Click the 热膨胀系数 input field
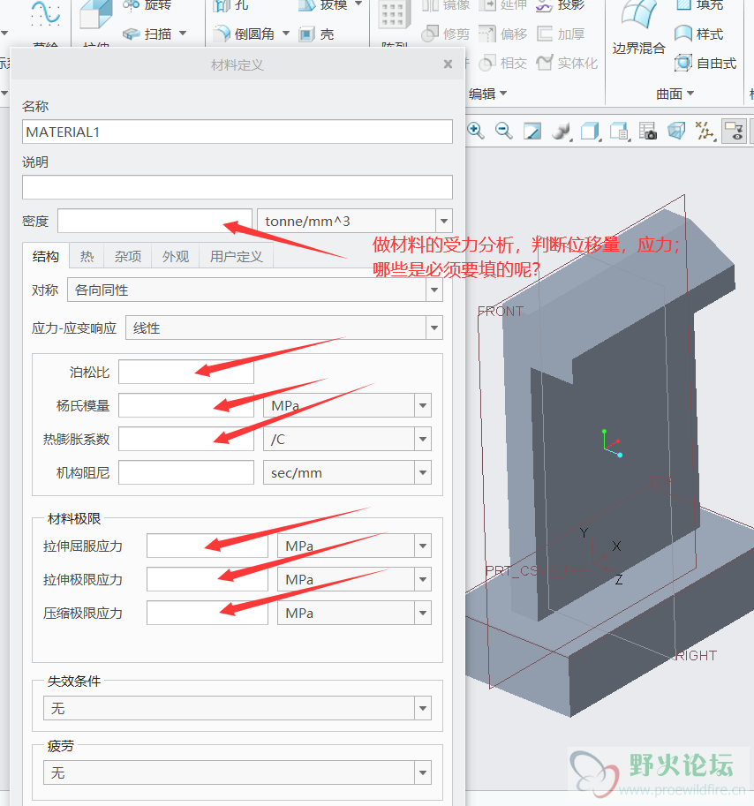The width and height of the screenshot is (754, 806). (x=186, y=439)
